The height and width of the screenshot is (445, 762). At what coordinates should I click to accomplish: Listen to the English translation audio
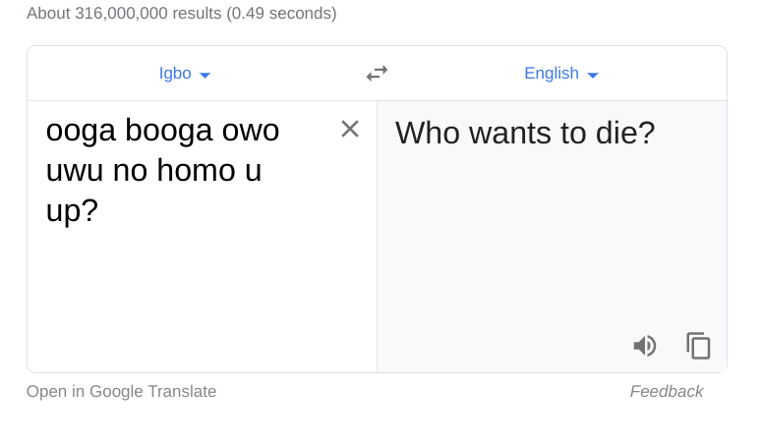pos(645,346)
